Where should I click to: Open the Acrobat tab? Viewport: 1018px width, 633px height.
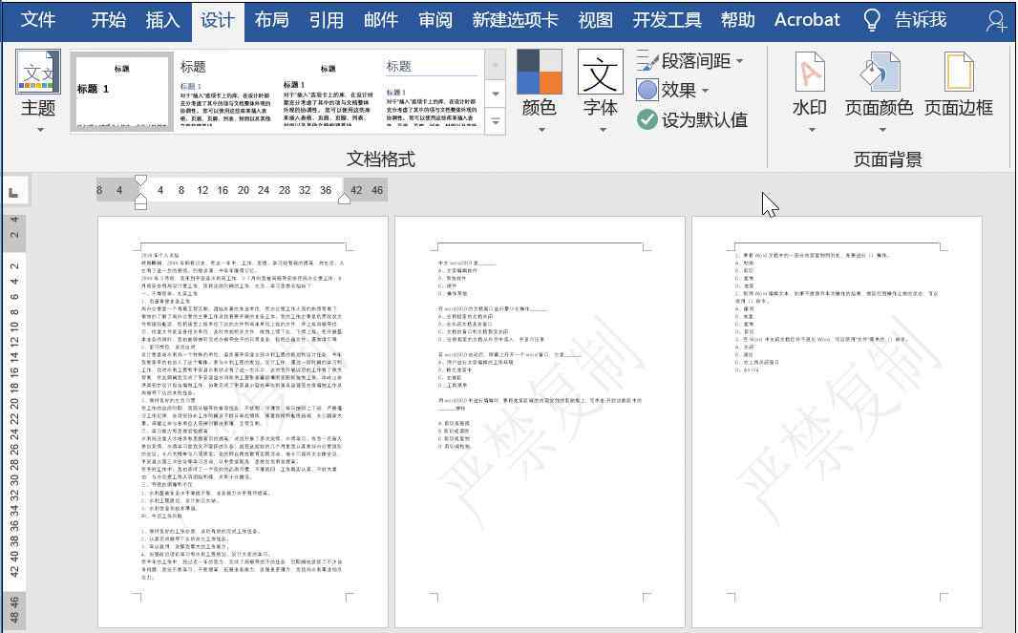click(807, 20)
